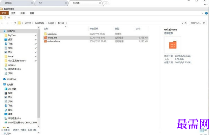Go back with the back arrow
Screen dimensions: 216x135
click(2, 23)
